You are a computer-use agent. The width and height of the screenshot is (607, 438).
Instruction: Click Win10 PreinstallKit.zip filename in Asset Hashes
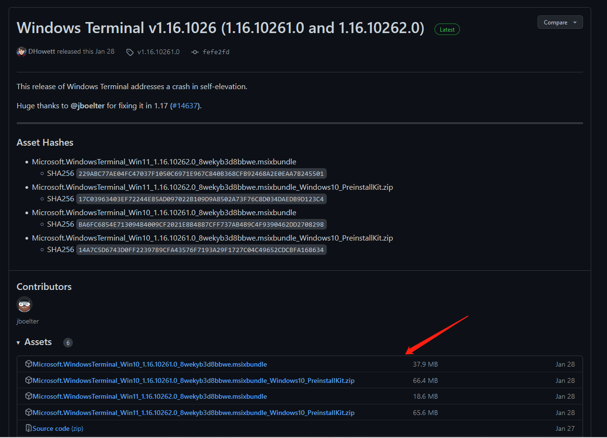coord(212,238)
